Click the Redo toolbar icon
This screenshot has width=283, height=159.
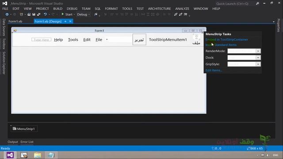pos(53,15)
